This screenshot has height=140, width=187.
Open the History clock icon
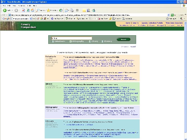coord(61,10)
